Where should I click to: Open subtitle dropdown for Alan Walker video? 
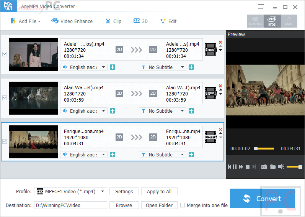pyautogui.click(x=163, y=111)
